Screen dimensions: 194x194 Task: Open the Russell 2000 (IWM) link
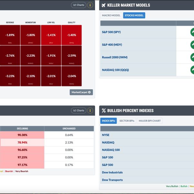tap(115, 57)
